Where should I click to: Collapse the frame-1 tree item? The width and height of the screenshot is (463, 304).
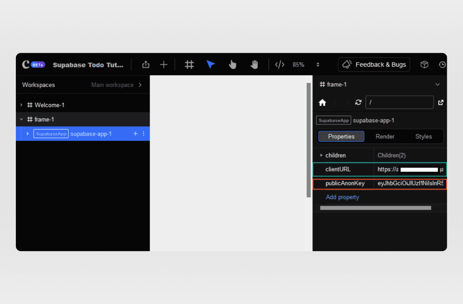point(21,119)
